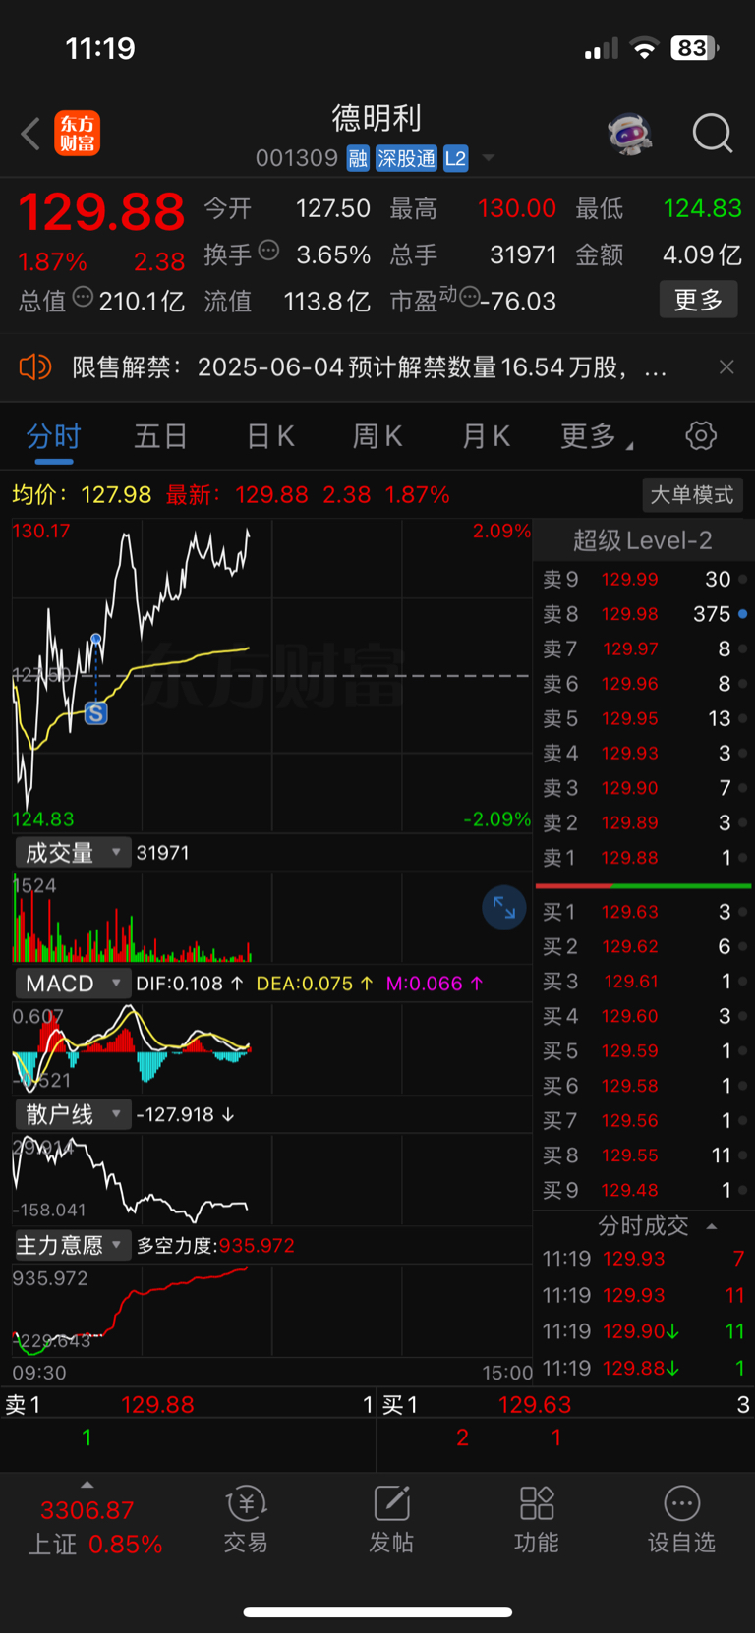Image resolution: width=755 pixels, height=1634 pixels.
Task: Tap the info icon next to 市盈动
Action: (469, 296)
